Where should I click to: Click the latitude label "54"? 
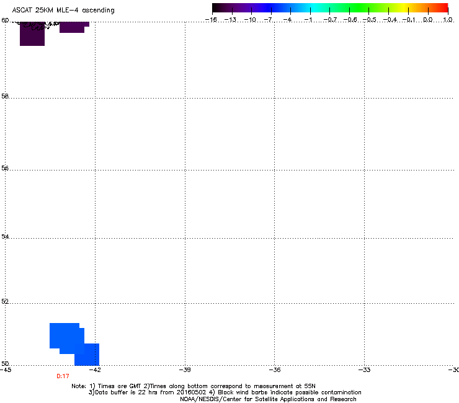(x=5, y=236)
